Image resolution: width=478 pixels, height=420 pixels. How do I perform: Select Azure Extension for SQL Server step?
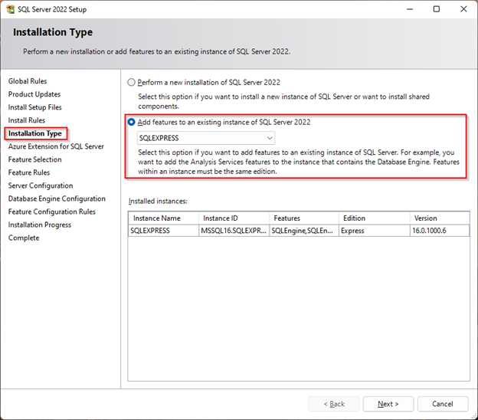56,146
